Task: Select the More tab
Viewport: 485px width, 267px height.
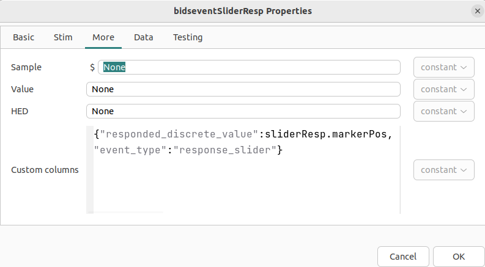Action: coord(103,37)
